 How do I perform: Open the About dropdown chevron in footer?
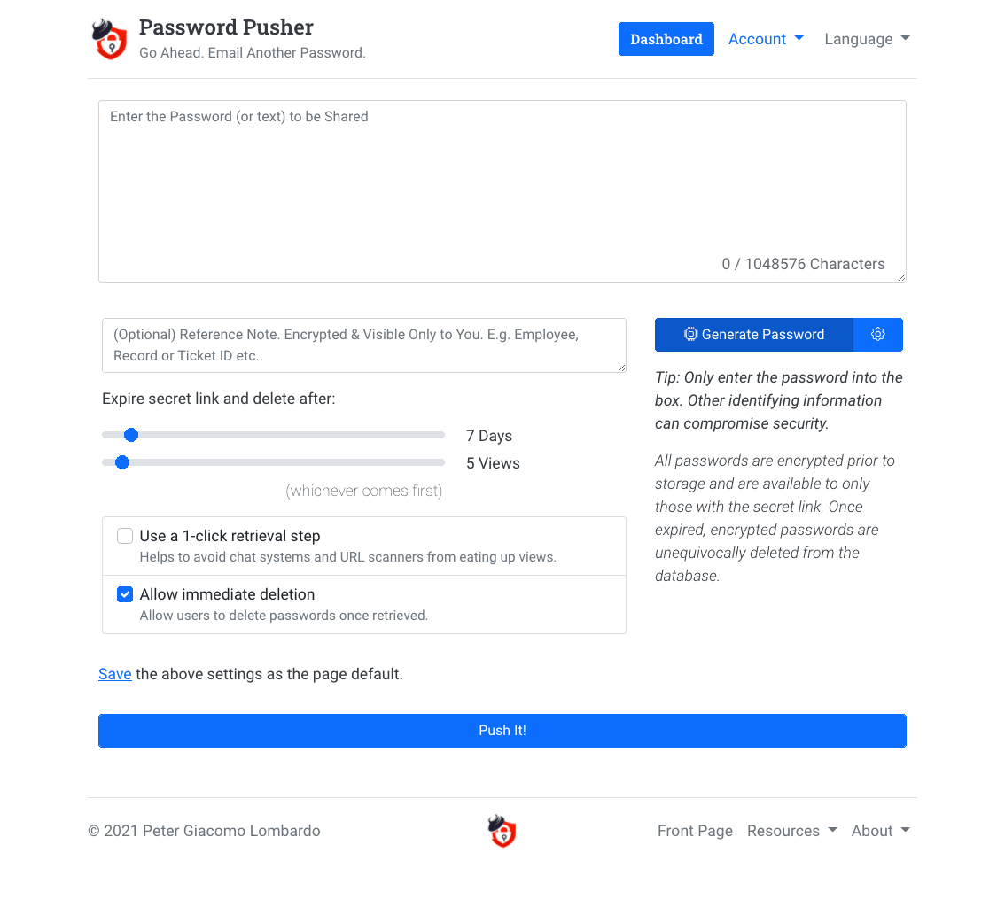(906, 831)
